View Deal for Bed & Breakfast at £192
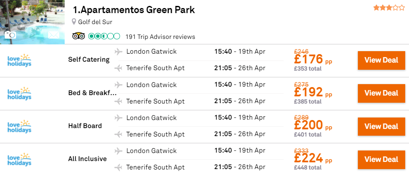The height and width of the screenshot is (175, 409). [x=382, y=93]
